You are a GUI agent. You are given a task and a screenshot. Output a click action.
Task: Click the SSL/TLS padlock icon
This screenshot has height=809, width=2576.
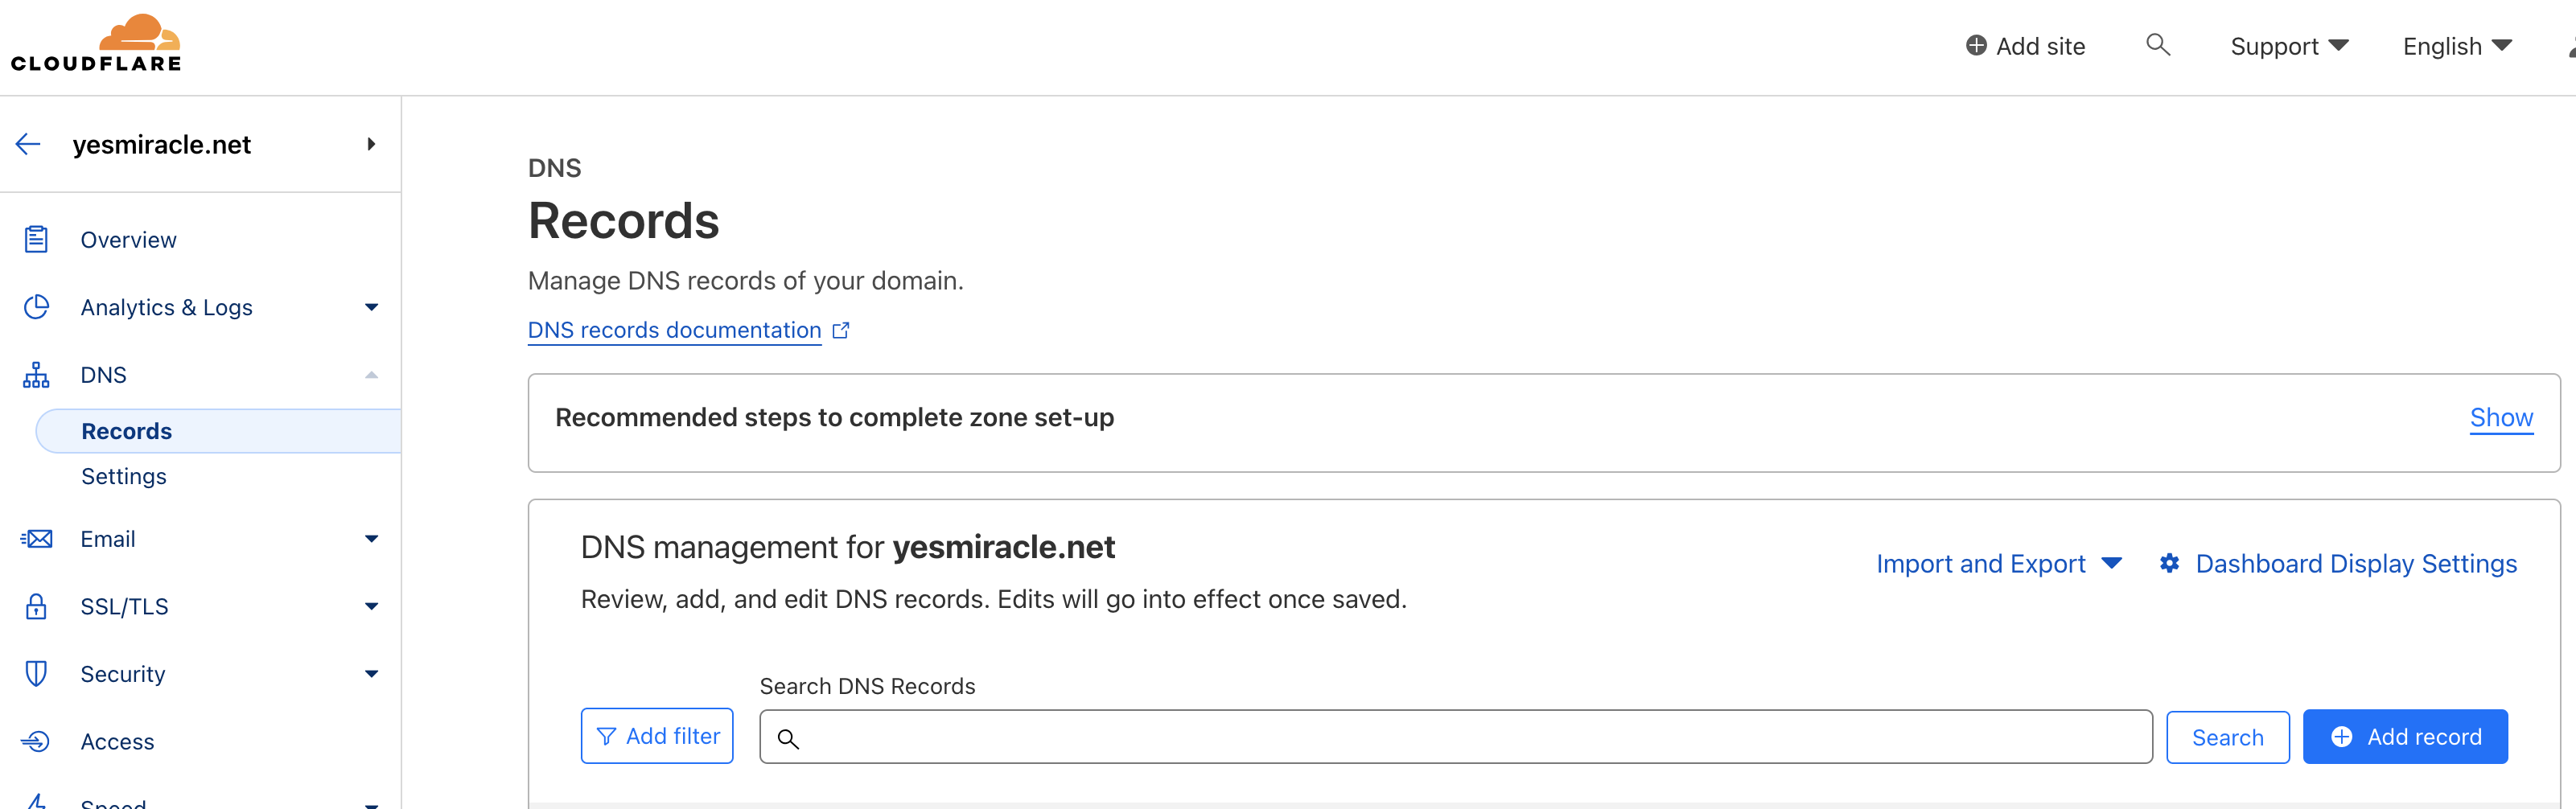click(x=36, y=606)
